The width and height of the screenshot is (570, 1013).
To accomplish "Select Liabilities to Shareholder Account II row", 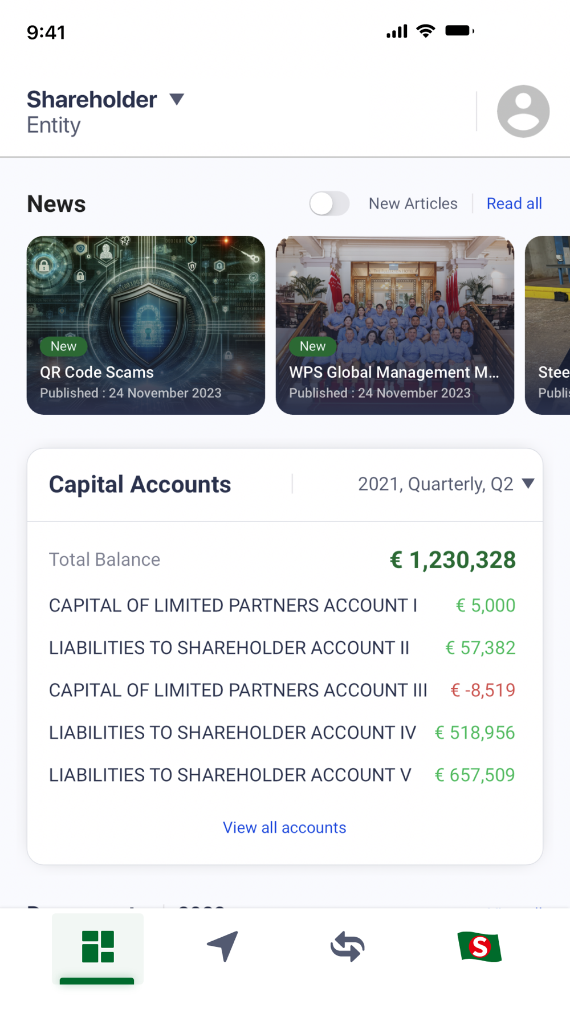I will (x=282, y=648).
